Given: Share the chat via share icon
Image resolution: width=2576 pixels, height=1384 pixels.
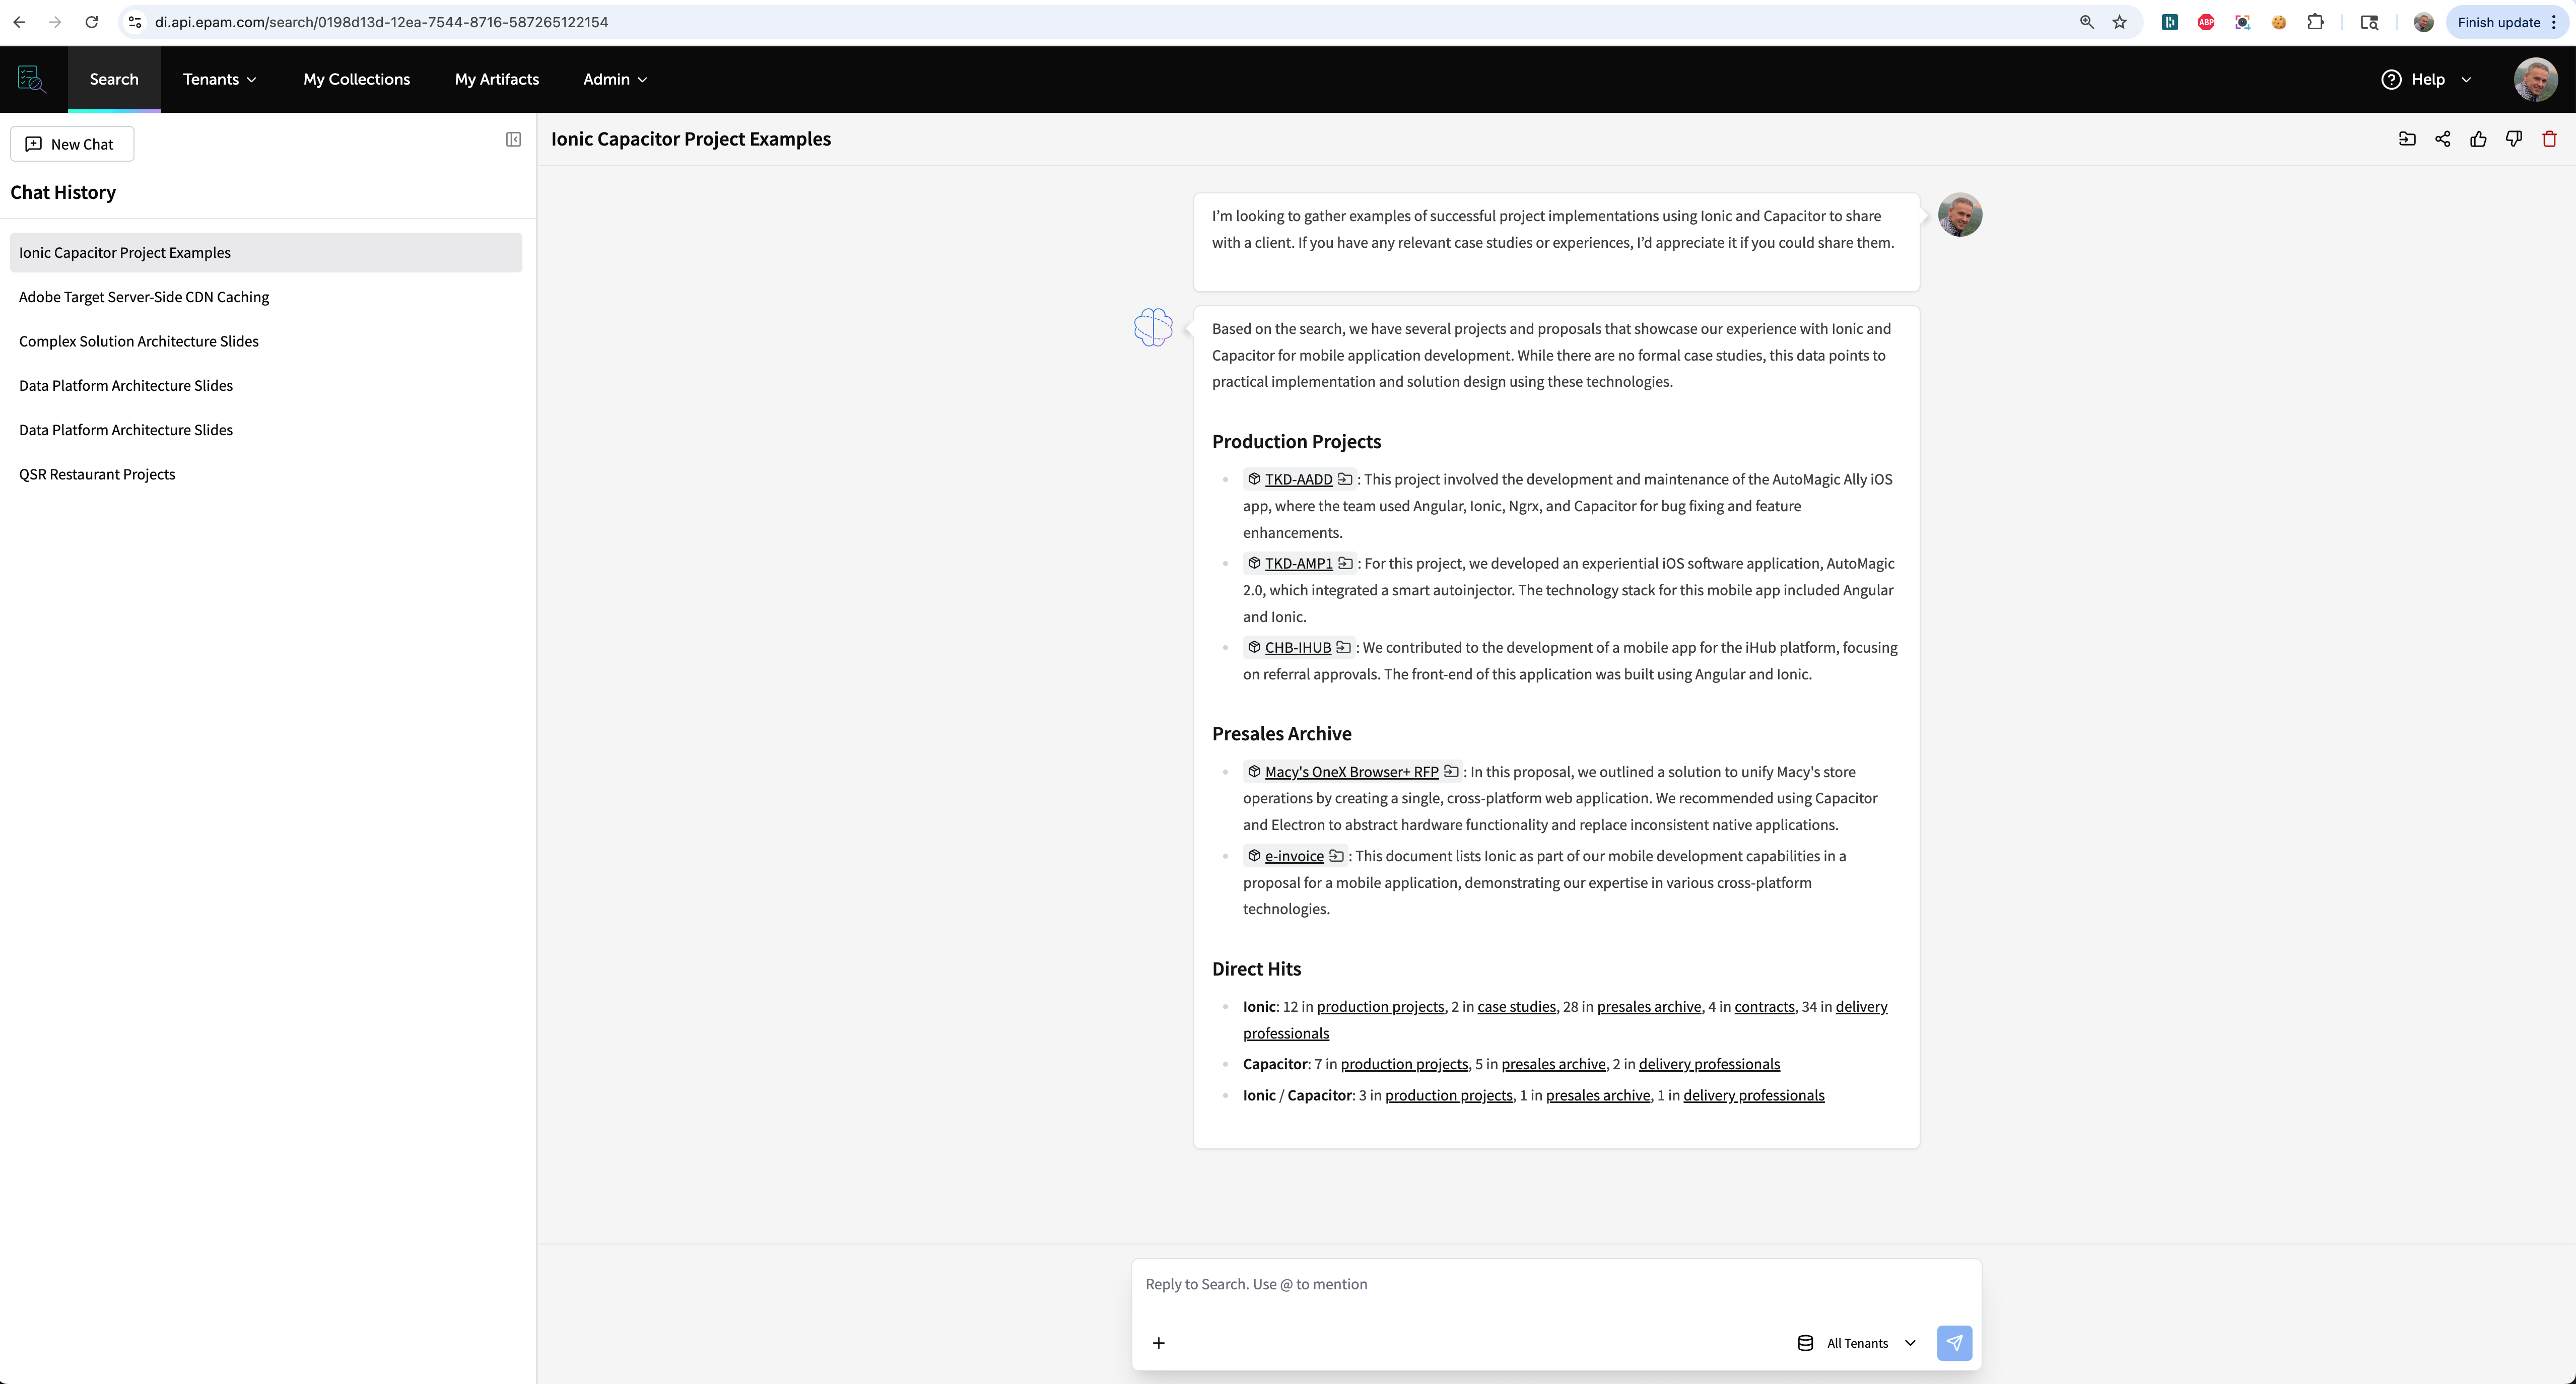Looking at the screenshot, I should [x=2443, y=139].
